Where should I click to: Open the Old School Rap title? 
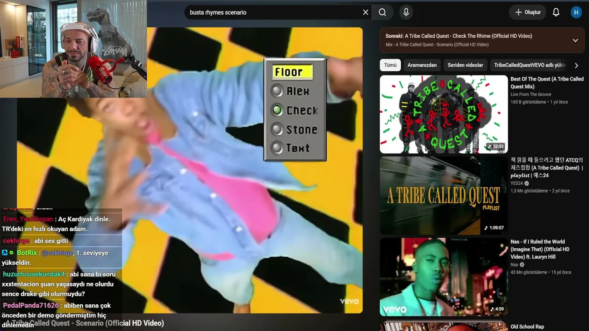[x=527, y=327]
